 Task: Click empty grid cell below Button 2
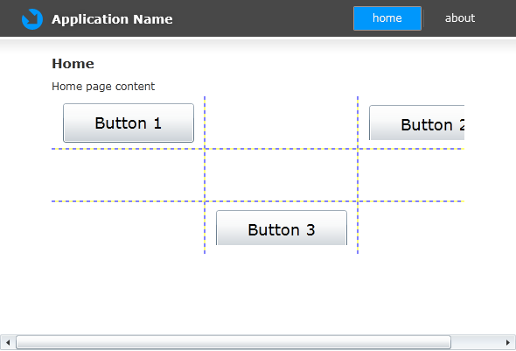(x=411, y=175)
